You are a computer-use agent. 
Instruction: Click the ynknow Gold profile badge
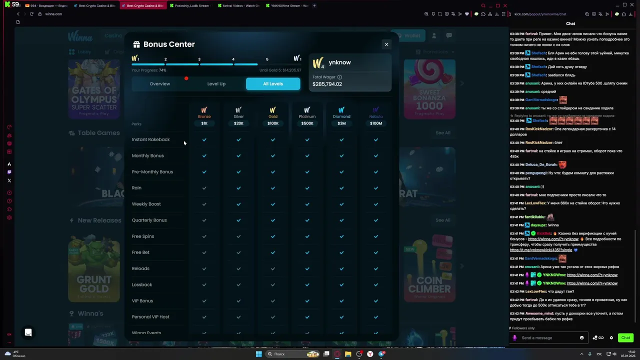318,63
